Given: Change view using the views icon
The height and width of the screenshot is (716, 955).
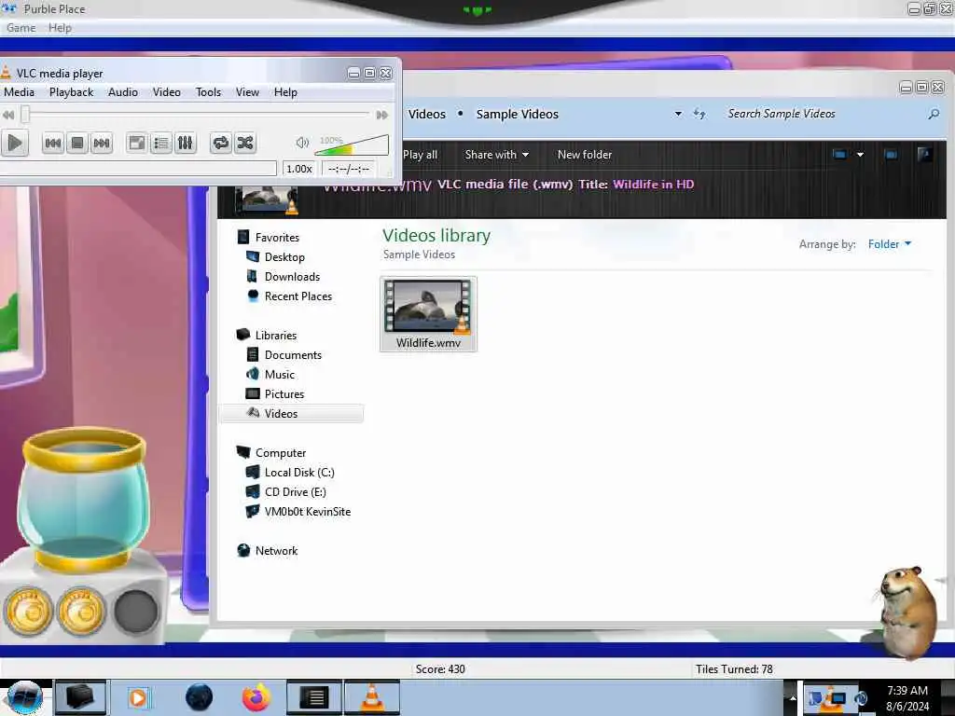Looking at the screenshot, I should pyautogui.click(x=839, y=155).
